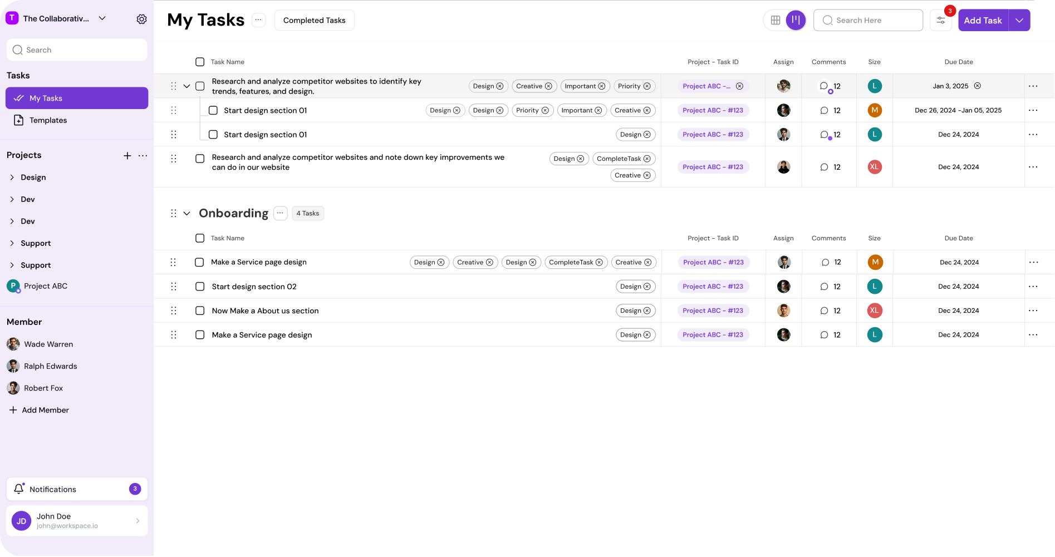The width and height of the screenshot is (1055, 557).
Task: Open the filter options icon
Action: coord(940,21)
